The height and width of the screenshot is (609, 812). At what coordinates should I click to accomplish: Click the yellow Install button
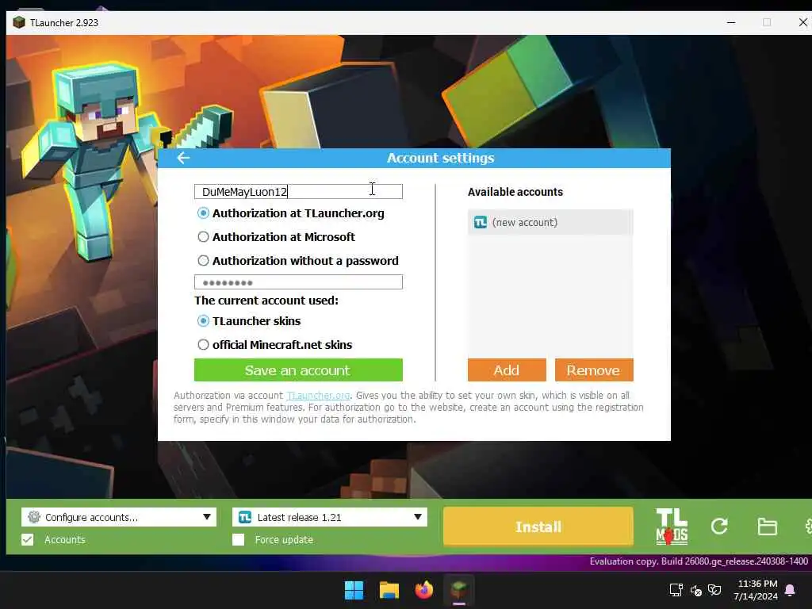pos(538,527)
